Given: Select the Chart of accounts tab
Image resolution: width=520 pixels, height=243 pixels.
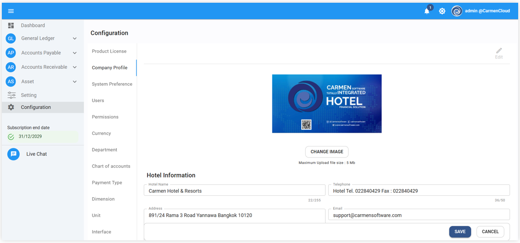Looking at the screenshot, I should [x=111, y=166].
